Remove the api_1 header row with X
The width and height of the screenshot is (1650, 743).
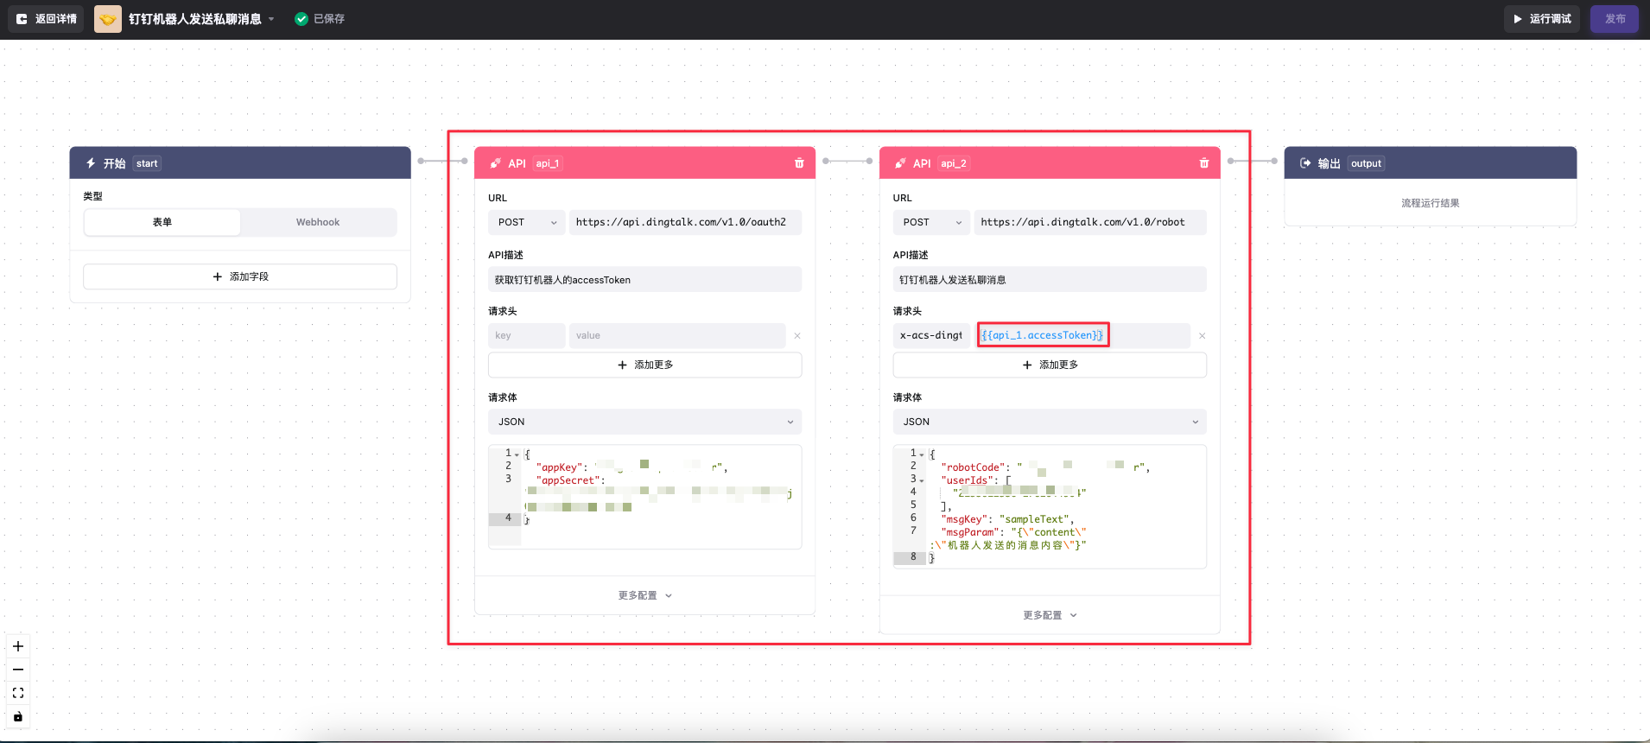coord(797,336)
